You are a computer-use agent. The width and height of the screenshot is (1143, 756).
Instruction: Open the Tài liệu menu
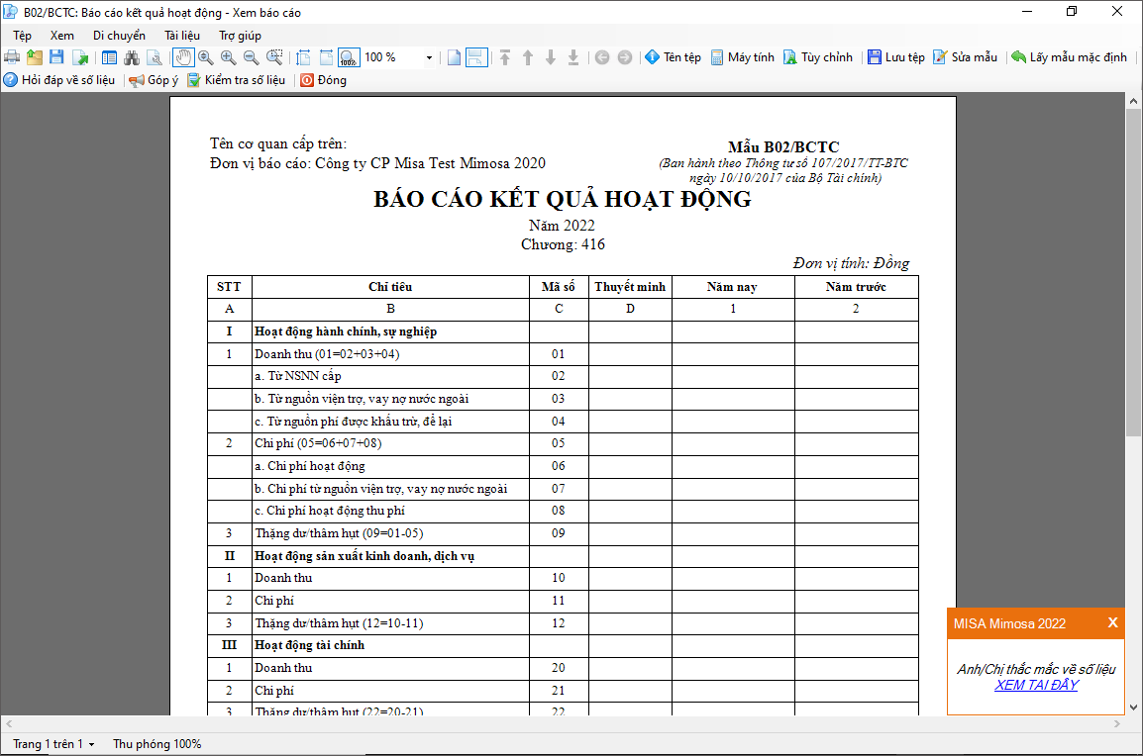pos(182,36)
